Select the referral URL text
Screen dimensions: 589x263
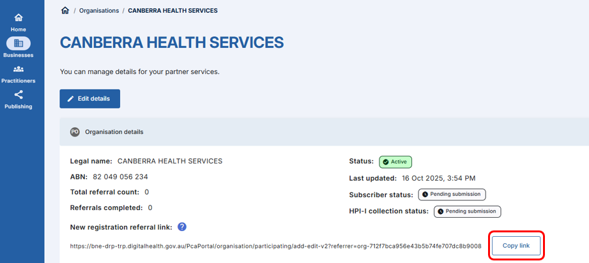coord(276,246)
